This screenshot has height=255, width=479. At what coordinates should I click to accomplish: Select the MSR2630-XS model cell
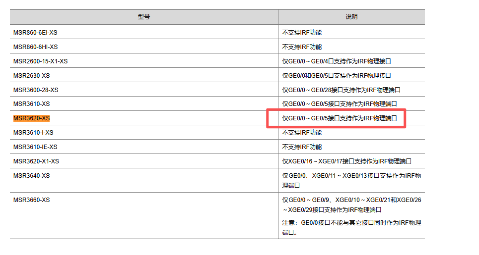[x=144, y=75]
